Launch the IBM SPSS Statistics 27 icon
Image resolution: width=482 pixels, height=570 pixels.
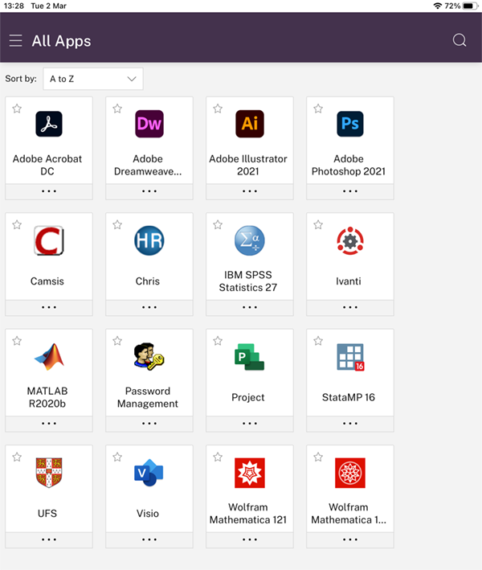(250, 240)
